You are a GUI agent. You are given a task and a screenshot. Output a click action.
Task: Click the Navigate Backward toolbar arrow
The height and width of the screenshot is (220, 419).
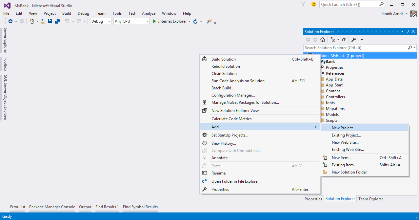10,21
